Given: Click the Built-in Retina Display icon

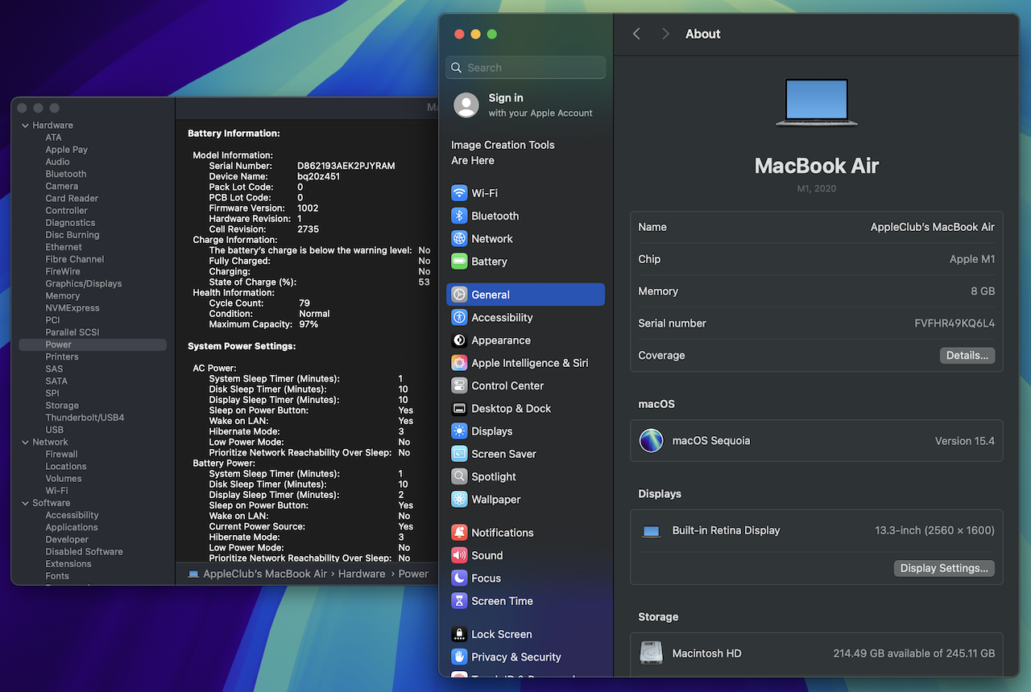Looking at the screenshot, I should coord(651,531).
